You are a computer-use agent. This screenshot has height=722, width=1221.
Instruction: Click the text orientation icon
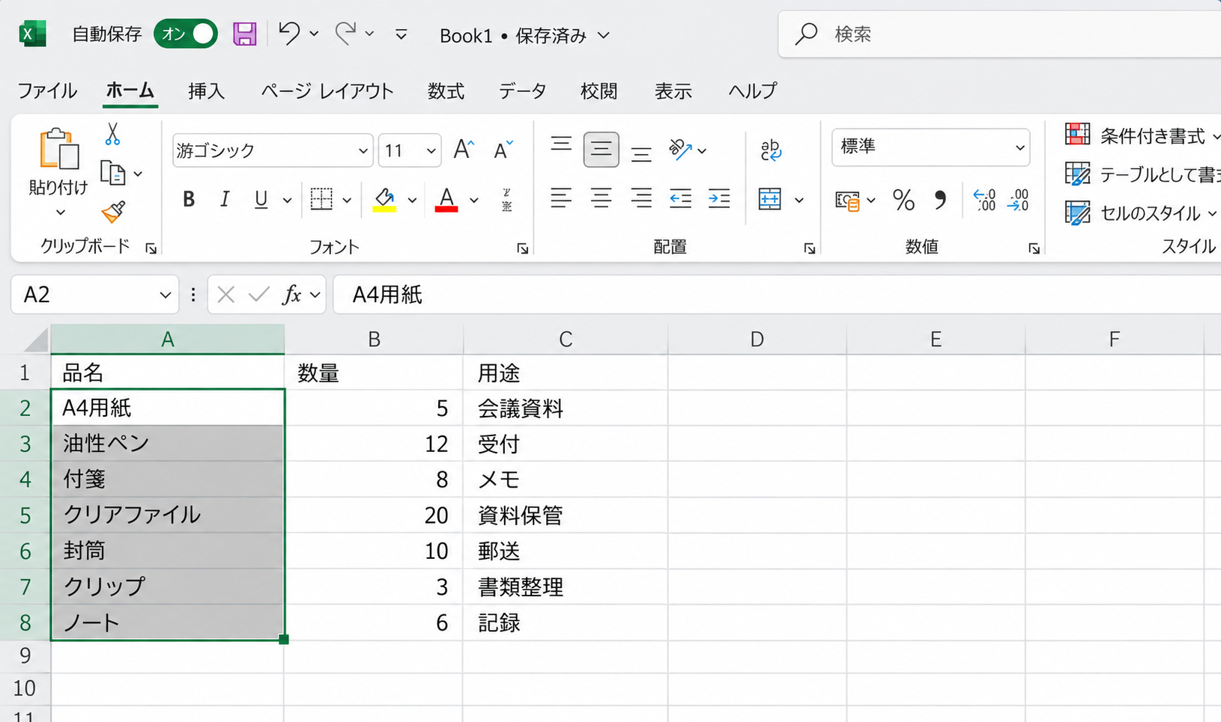(680, 150)
